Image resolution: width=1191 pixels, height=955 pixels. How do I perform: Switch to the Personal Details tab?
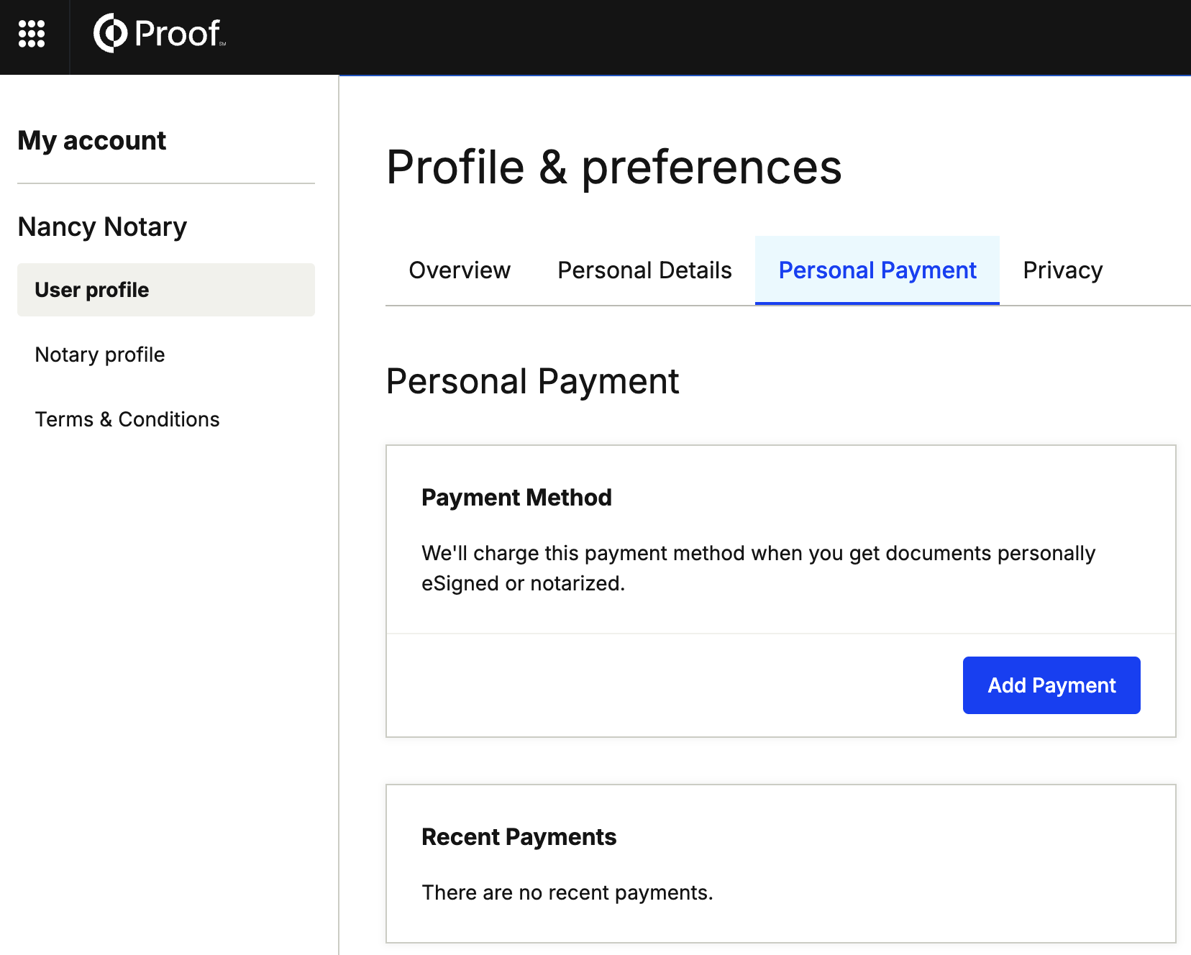pyautogui.click(x=644, y=270)
